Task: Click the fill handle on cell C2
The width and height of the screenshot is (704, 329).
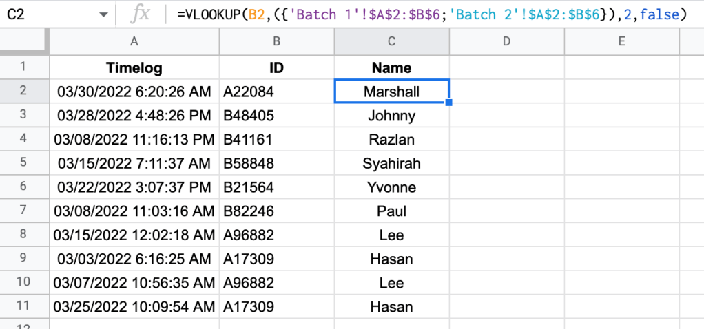Action: [x=449, y=103]
